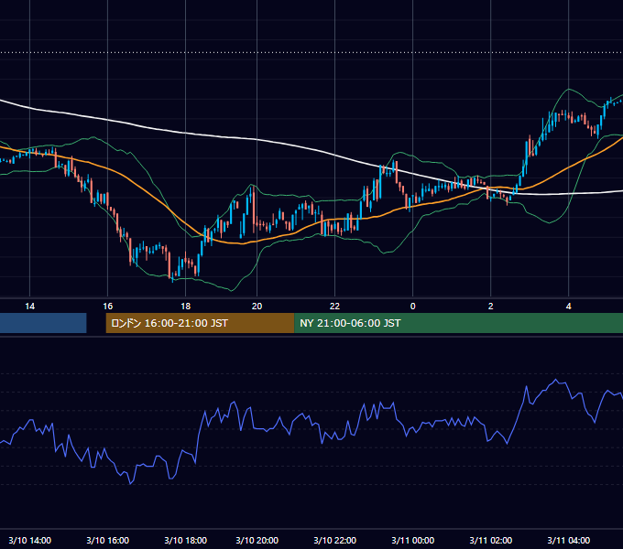Click the unlabeled blue session bar
Image resolution: width=623 pixels, height=549 pixels.
[x=43, y=323]
